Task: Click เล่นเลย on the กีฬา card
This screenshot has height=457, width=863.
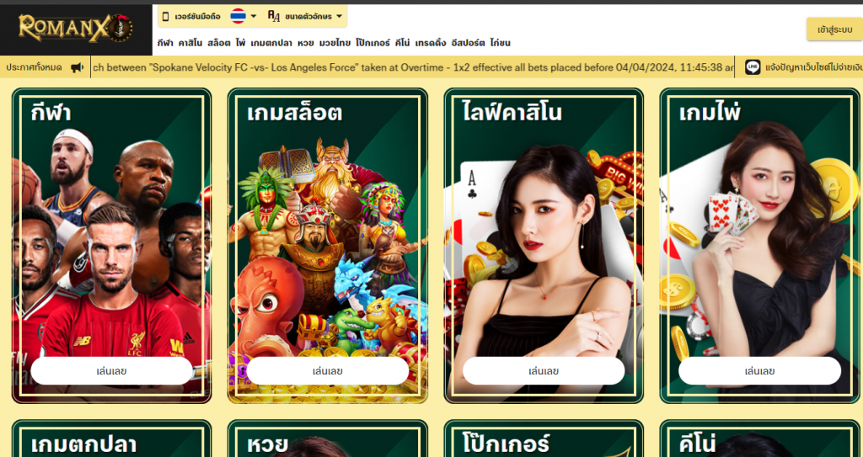Action: pos(112,371)
